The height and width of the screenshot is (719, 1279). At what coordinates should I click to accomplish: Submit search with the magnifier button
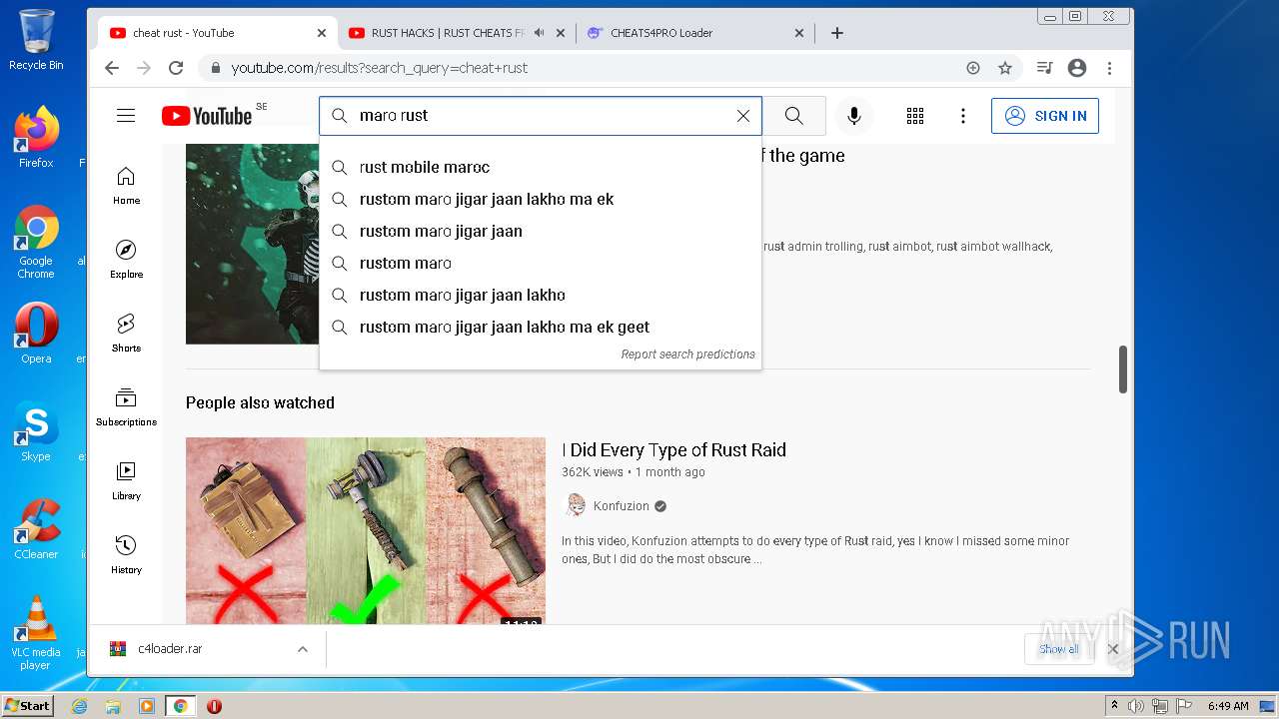tap(794, 116)
